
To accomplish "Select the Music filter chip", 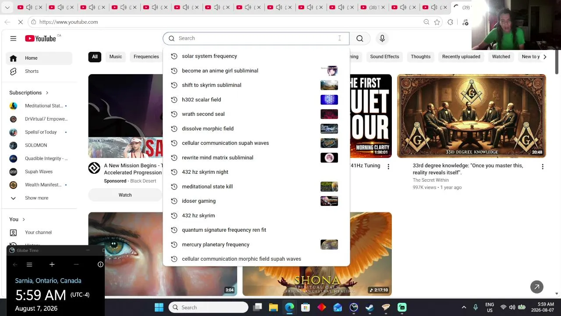I will click(x=116, y=57).
